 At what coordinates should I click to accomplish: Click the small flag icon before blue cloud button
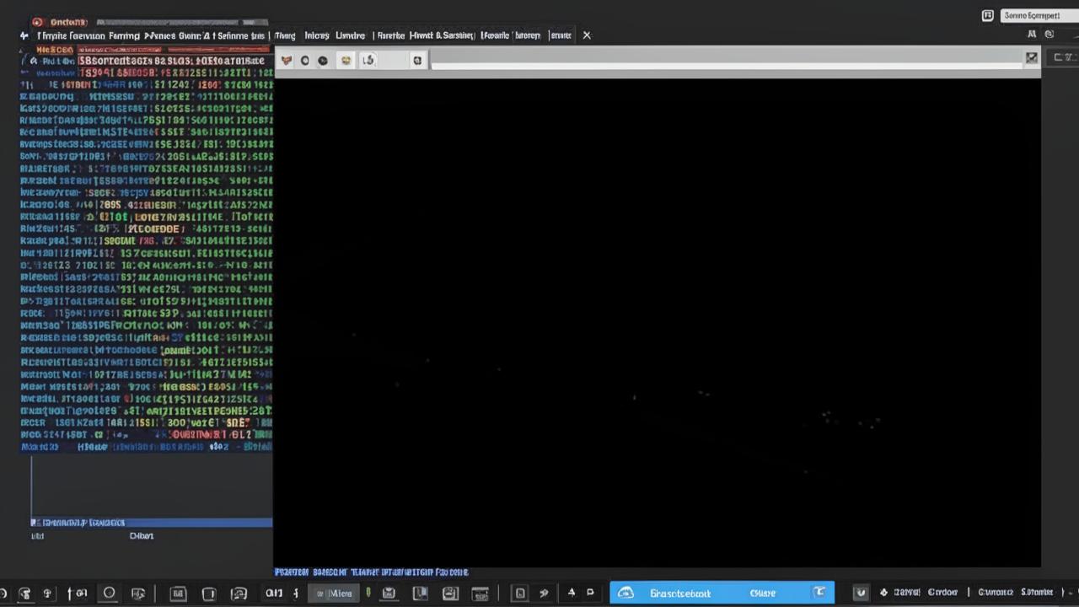click(x=590, y=594)
